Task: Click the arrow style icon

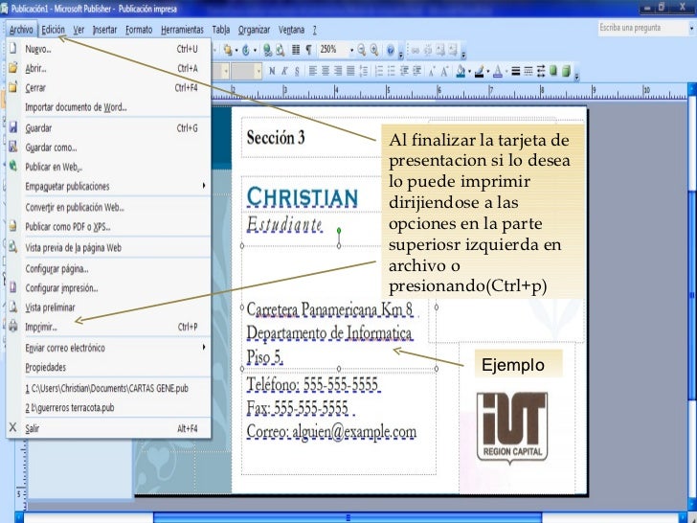Action: coord(541,71)
